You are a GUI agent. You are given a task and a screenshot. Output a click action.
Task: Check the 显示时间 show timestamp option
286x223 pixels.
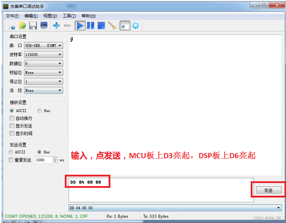tap(12, 133)
